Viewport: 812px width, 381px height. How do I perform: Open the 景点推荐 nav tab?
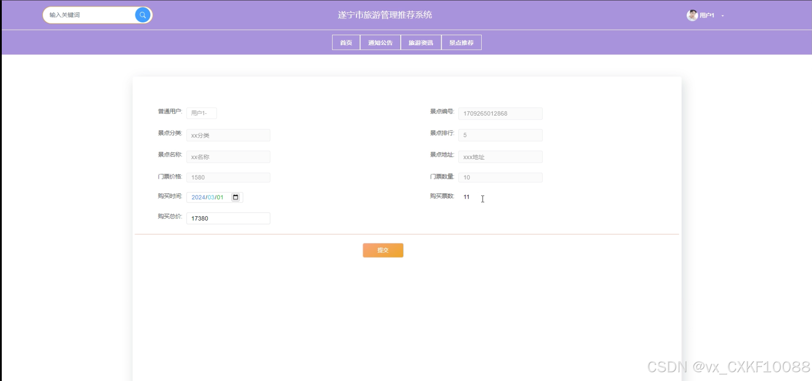[x=461, y=43]
